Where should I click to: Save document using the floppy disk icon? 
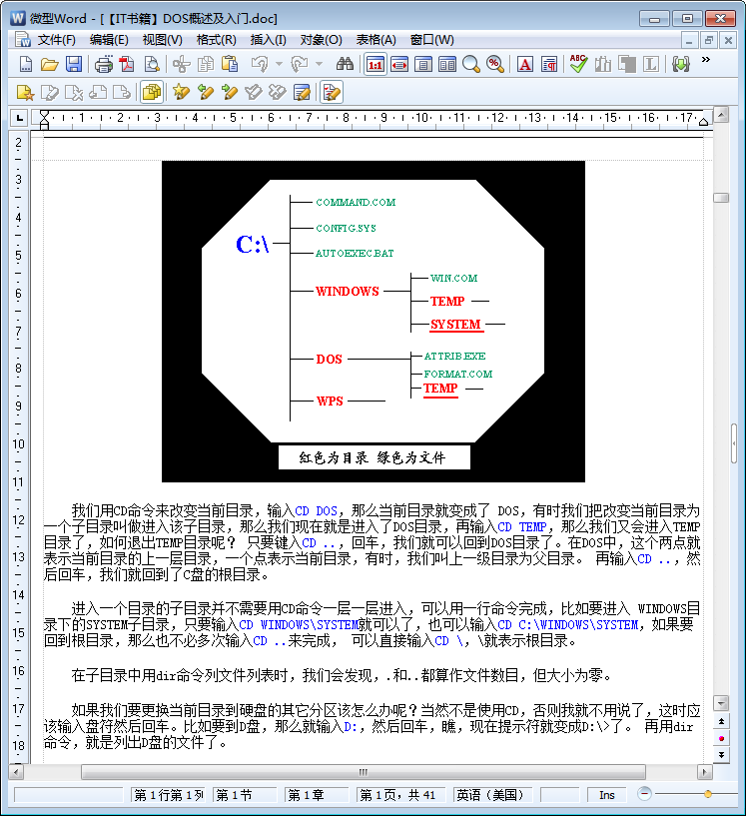[x=74, y=64]
